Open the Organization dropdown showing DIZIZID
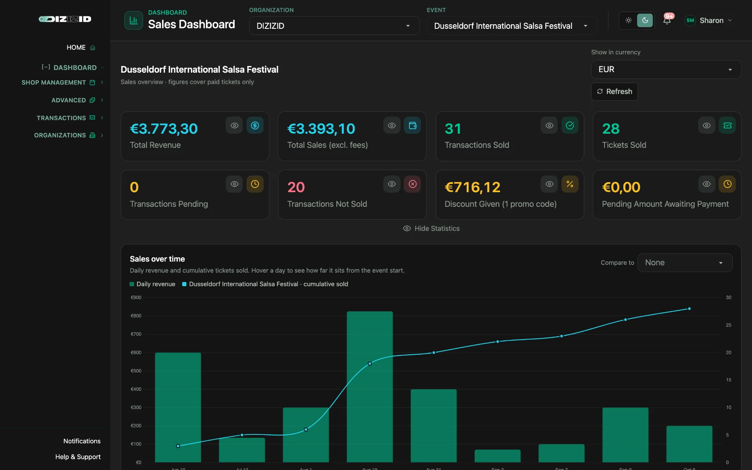752x470 pixels. pos(334,26)
